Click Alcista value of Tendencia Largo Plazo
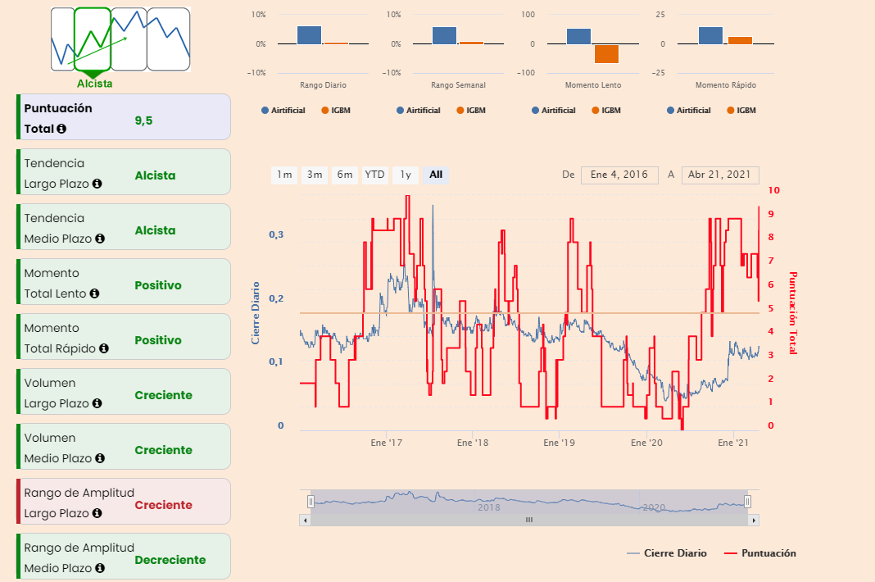The height and width of the screenshot is (582, 875). [x=155, y=175]
